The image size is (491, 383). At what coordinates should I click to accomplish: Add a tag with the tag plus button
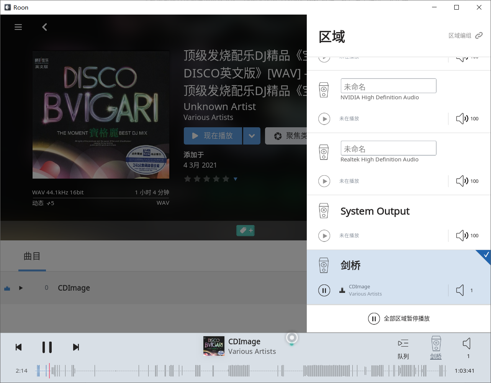click(x=245, y=230)
